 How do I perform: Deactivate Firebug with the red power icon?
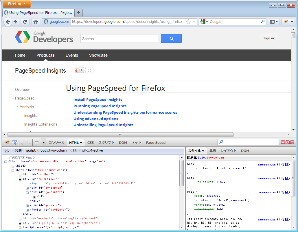[x=292, y=142]
